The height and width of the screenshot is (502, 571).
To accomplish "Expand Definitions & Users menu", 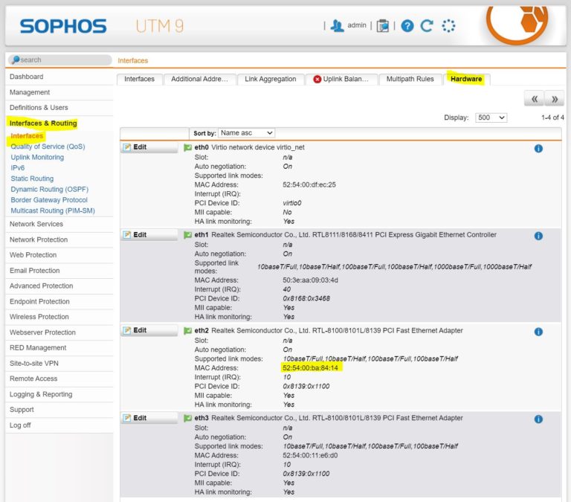I will tap(59, 108).
